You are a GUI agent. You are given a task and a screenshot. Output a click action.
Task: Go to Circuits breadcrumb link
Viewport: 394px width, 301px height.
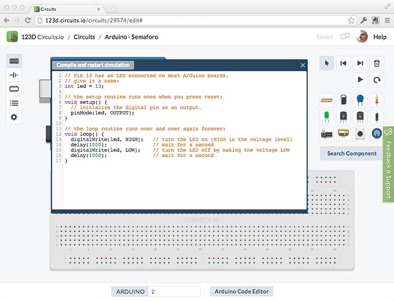pyautogui.click(x=84, y=37)
